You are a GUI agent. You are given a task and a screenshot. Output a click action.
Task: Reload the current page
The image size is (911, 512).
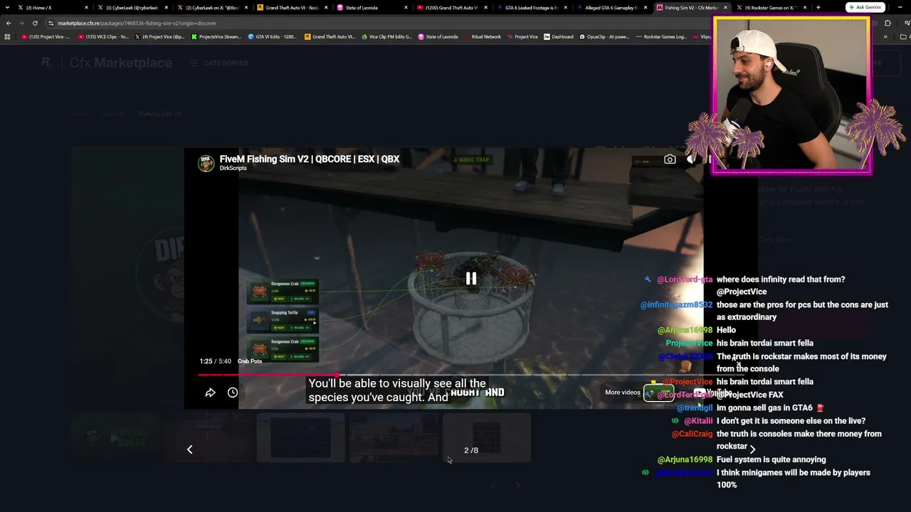coord(35,23)
